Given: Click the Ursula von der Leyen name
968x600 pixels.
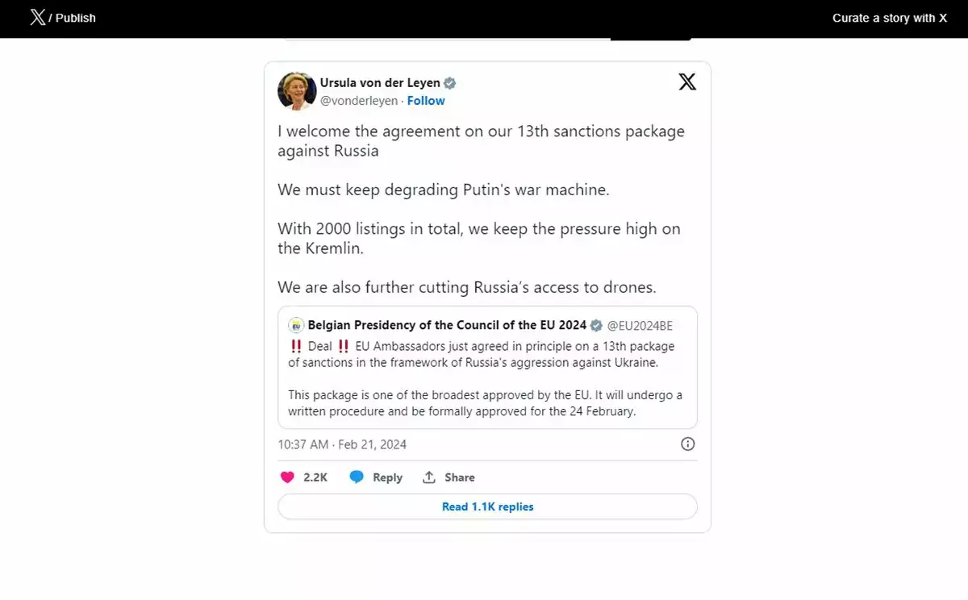Looking at the screenshot, I should coord(380,82).
